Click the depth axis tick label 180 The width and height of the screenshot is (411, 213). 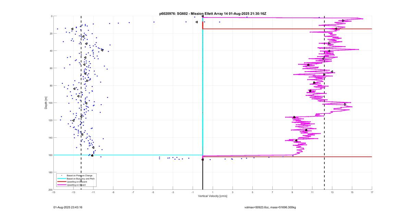click(50, 172)
